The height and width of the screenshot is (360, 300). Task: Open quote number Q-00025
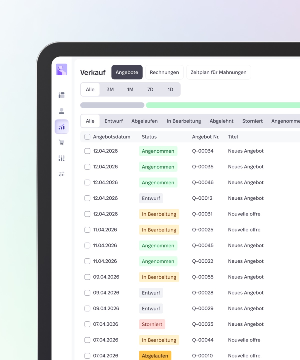coord(203,230)
